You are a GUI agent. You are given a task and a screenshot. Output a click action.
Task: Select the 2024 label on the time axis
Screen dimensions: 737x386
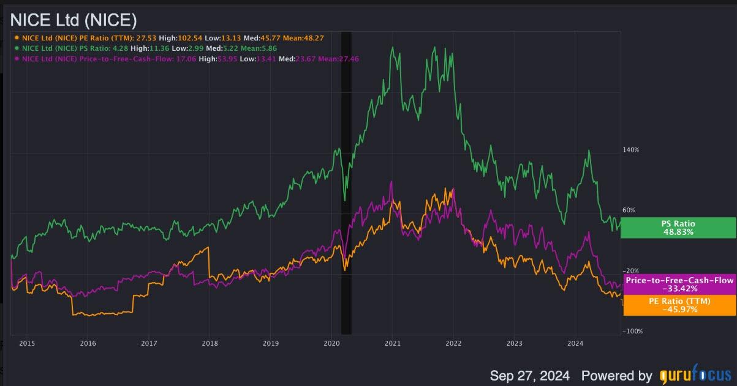click(x=575, y=343)
